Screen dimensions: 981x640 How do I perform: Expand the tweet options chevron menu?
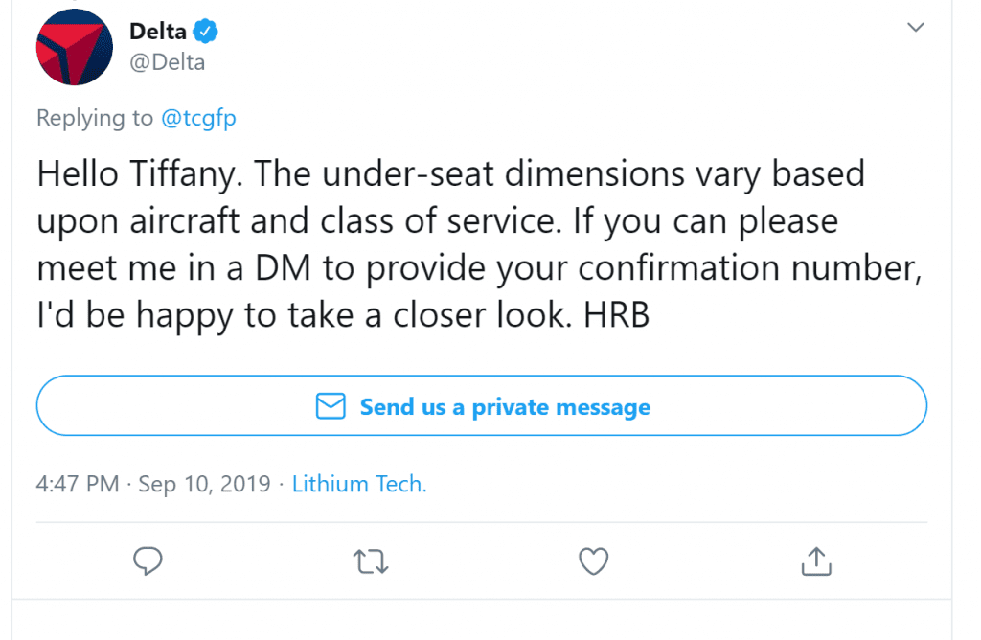coord(915,27)
